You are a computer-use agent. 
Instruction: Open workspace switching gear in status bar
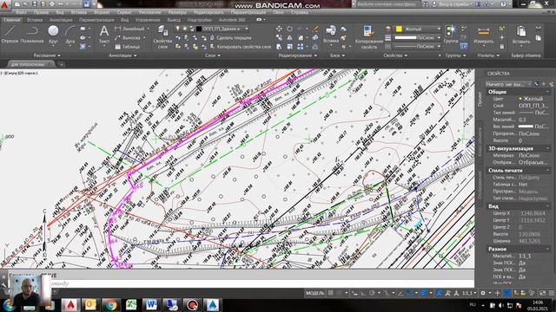483,293
